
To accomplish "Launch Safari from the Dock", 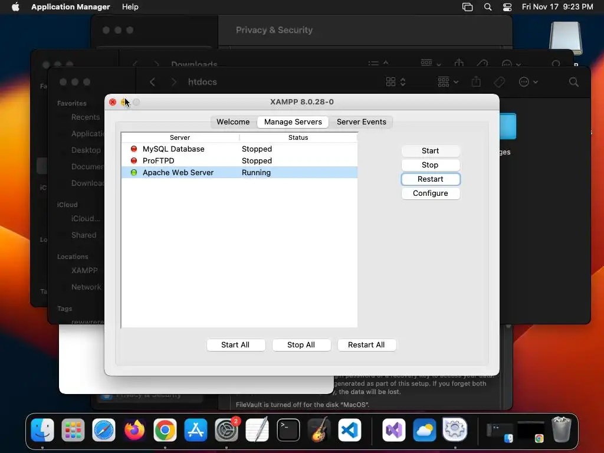I will coord(104,430).
